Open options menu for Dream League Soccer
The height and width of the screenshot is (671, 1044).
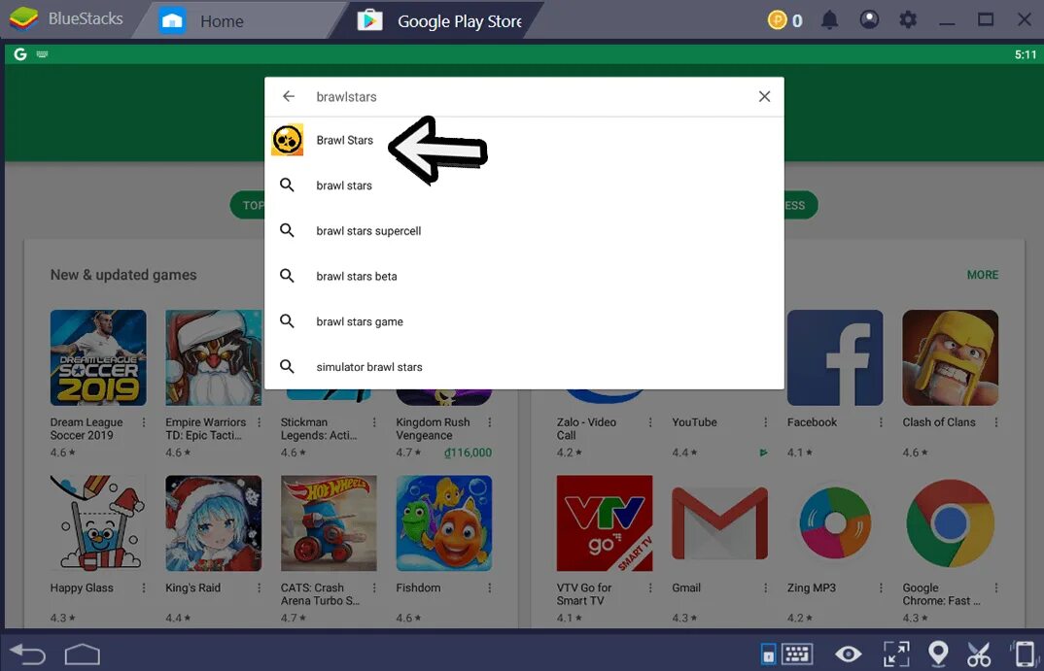pos(144,422)
